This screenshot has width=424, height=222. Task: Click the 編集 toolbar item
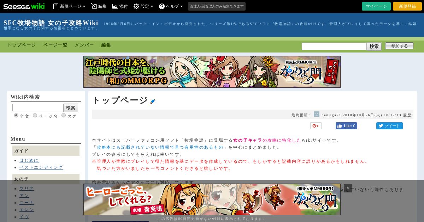(x=99, y=6)
